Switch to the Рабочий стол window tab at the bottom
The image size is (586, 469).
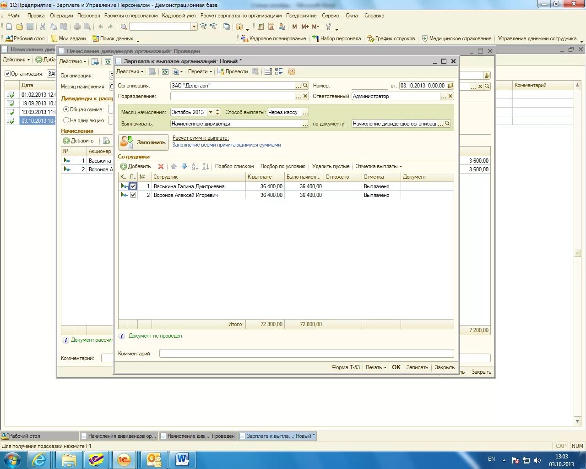(40, 436)
